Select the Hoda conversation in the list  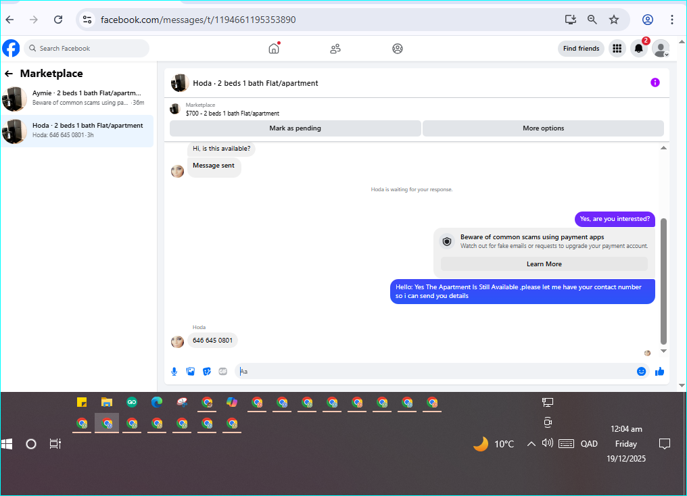pos(77,131)
